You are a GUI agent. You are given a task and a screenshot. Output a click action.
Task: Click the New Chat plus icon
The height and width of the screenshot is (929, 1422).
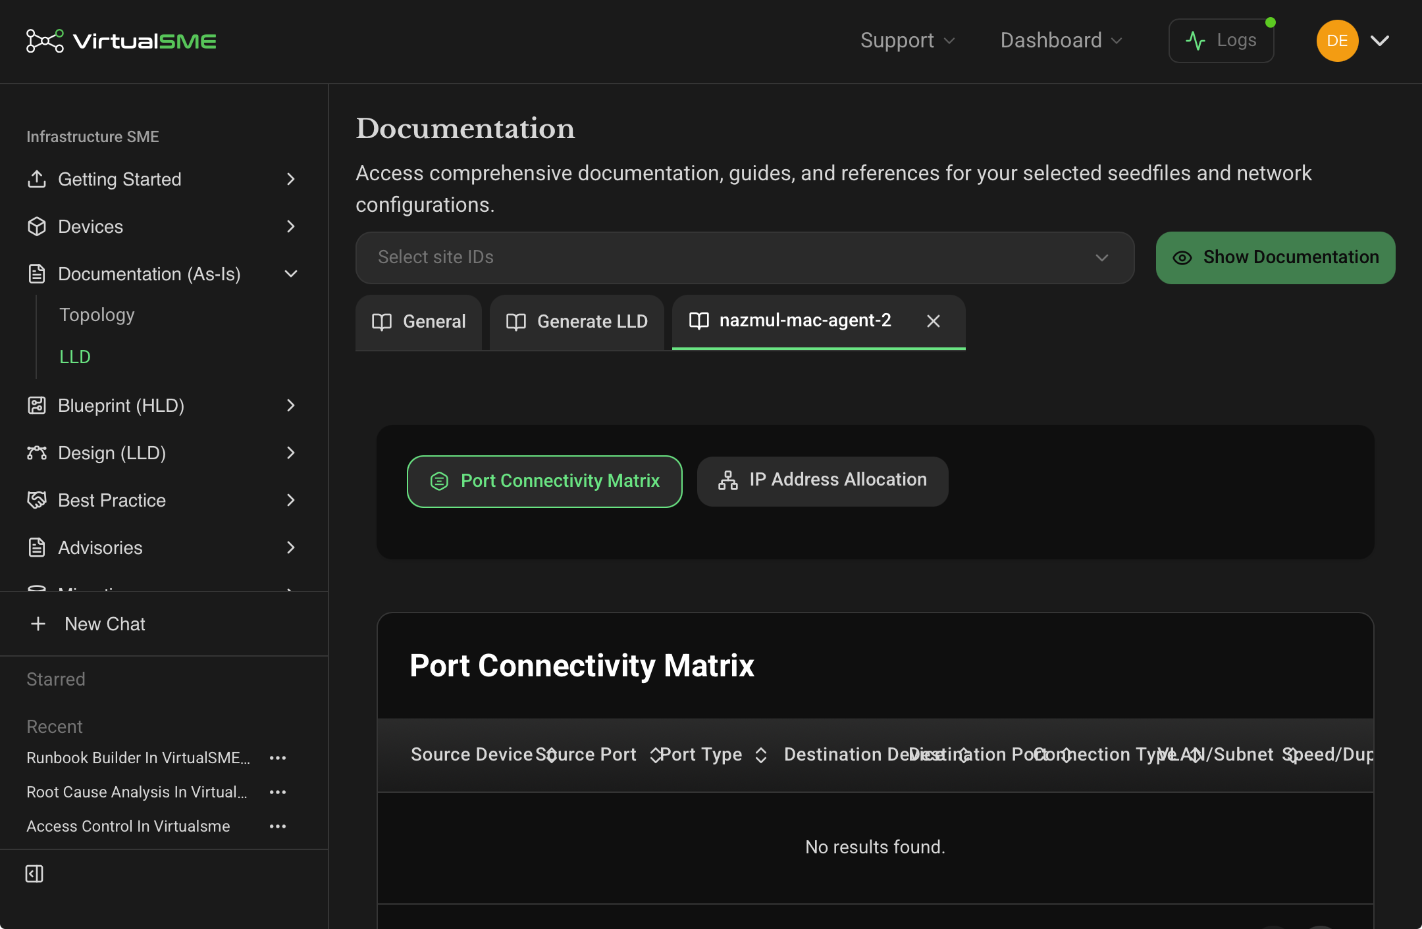coord(38,624)
